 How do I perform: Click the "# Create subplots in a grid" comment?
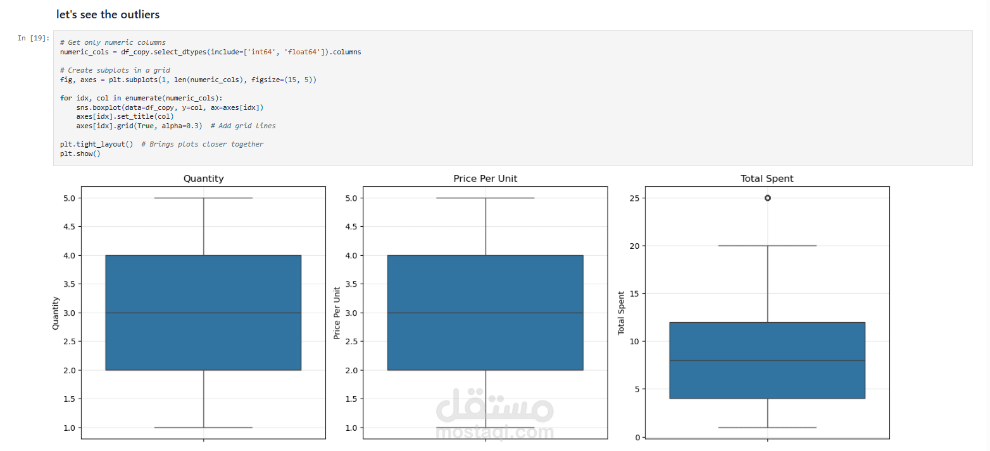pos(115,70)
